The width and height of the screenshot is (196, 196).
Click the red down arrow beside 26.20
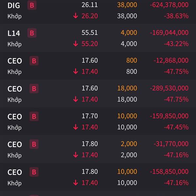tap(76, 16)
